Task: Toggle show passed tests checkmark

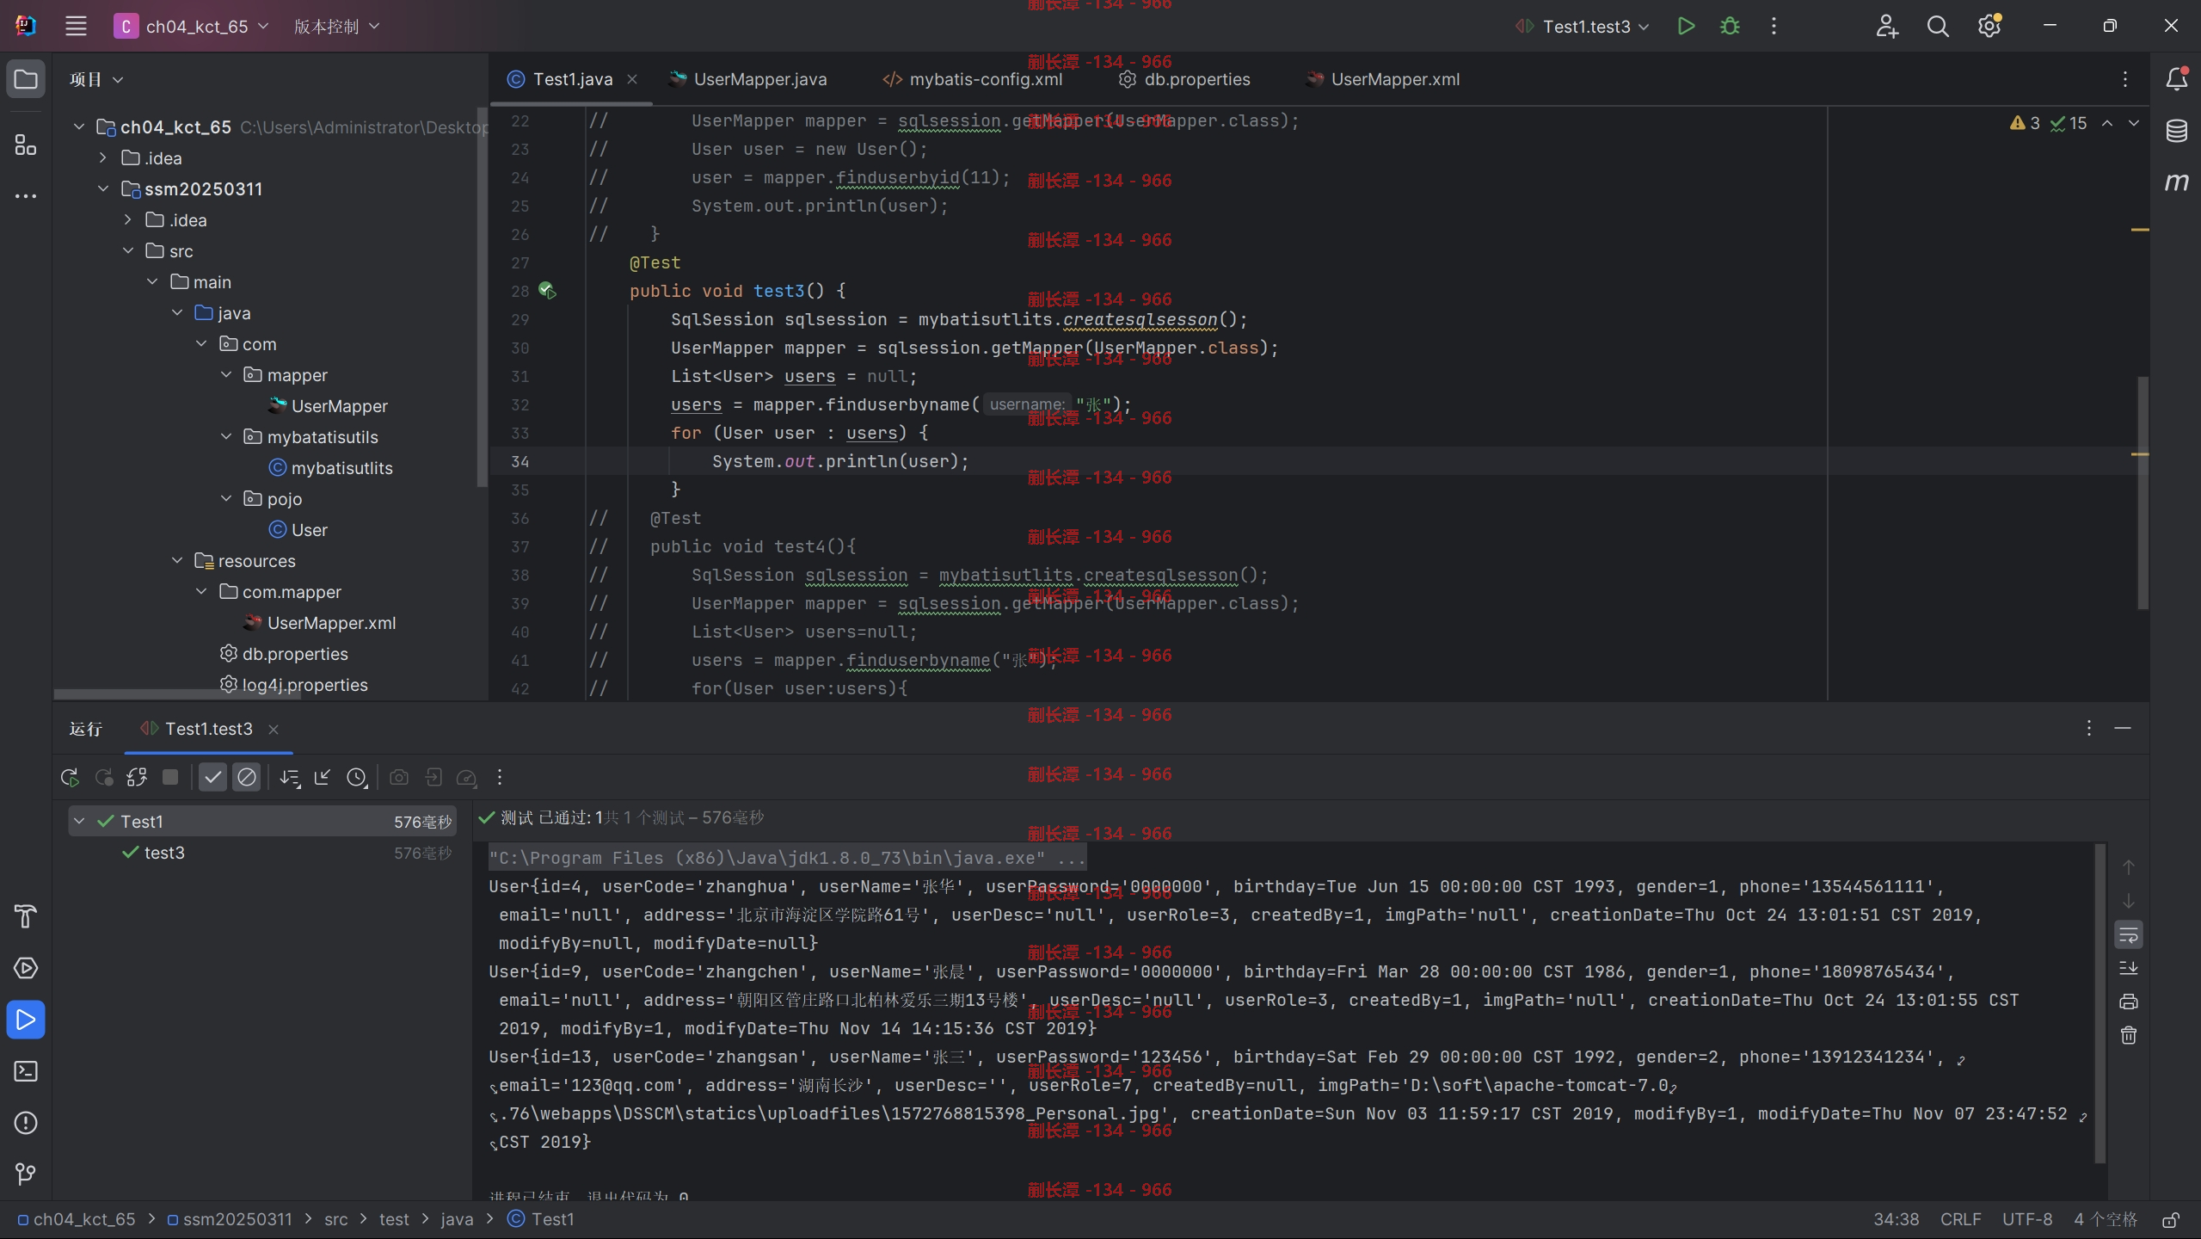Action: pos(212,777)
